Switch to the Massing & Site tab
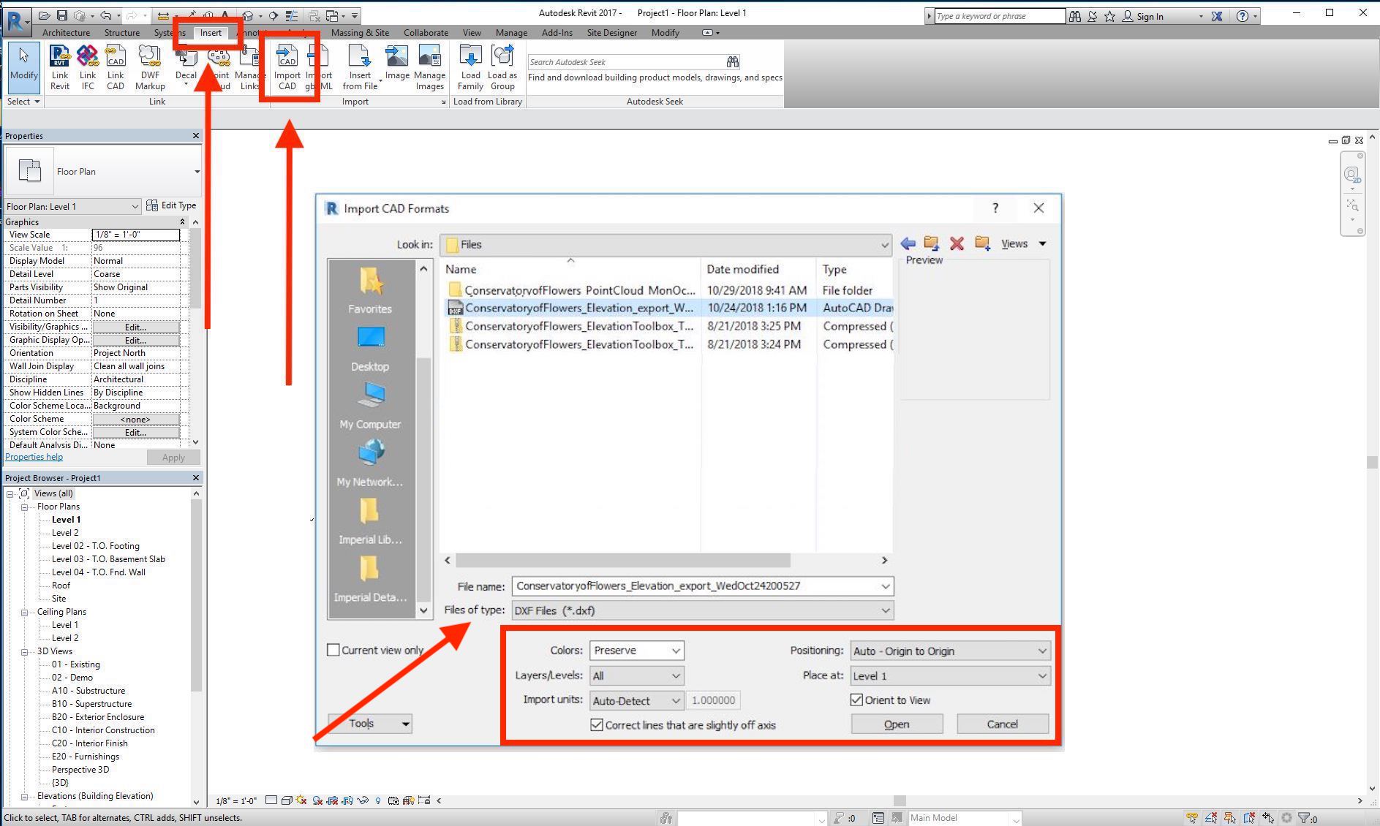The width and height of the screenshot is (1380, 826). 360,32
